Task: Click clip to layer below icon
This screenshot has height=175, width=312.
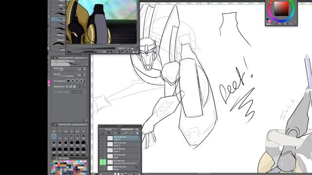Action: click(109, 133)
